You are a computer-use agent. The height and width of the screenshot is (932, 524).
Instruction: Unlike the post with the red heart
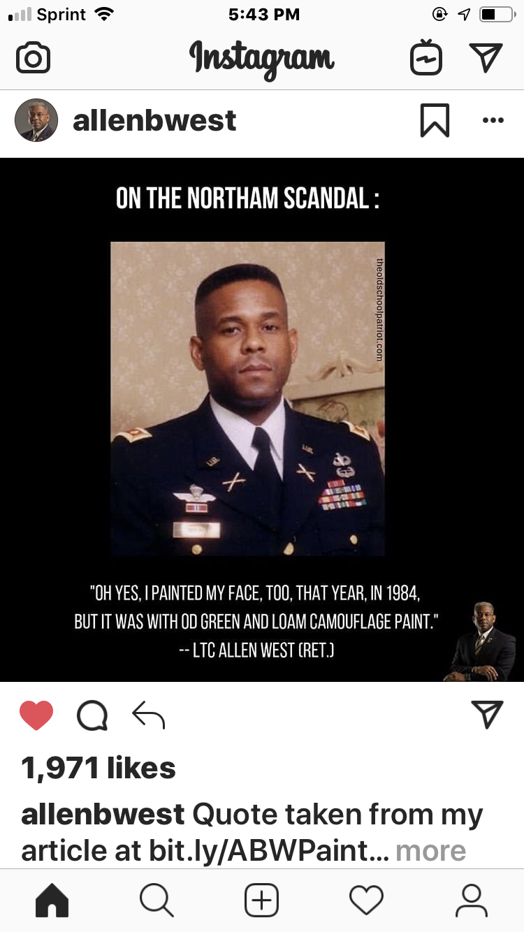[36, 715]
